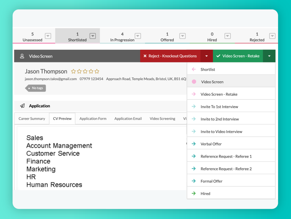Click Customer Service in the CV preview
The width and height of the screenshot is (291, 219).
pyautogui.click(x=53, y=153)
